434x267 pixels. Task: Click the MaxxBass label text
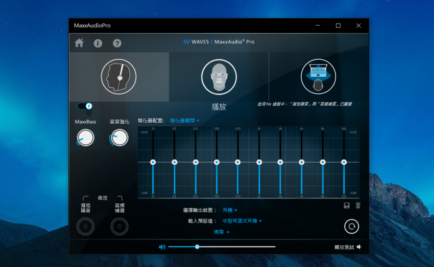[x=86, y=122]
